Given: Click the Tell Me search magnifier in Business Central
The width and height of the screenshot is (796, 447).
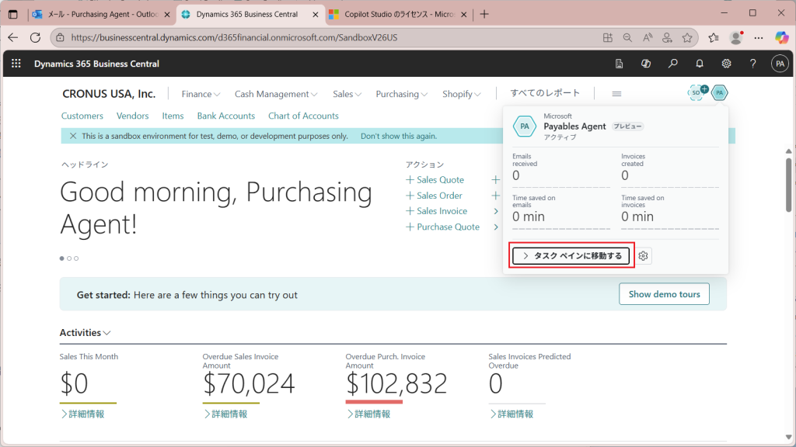Looking at the screenshot, I should (672, 64).
